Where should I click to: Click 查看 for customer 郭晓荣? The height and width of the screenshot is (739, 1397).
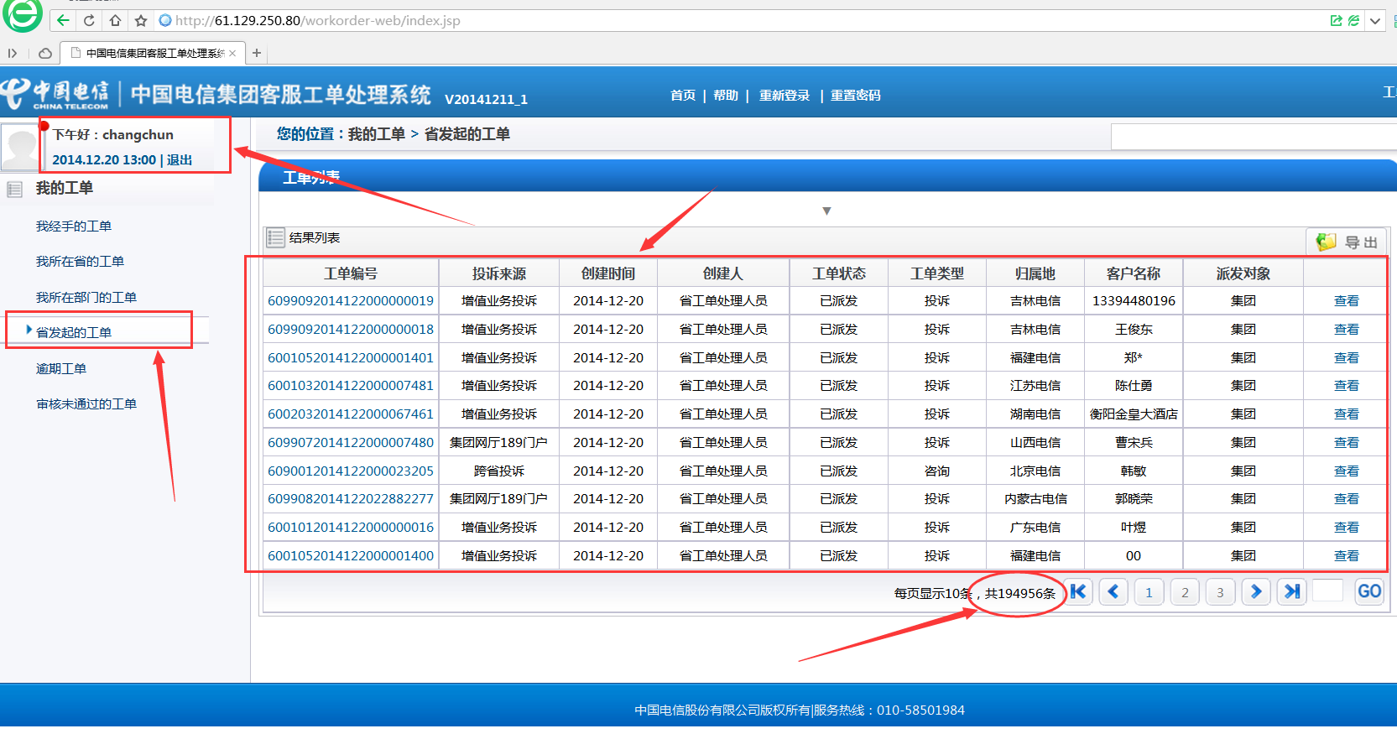pos(1347,498)
